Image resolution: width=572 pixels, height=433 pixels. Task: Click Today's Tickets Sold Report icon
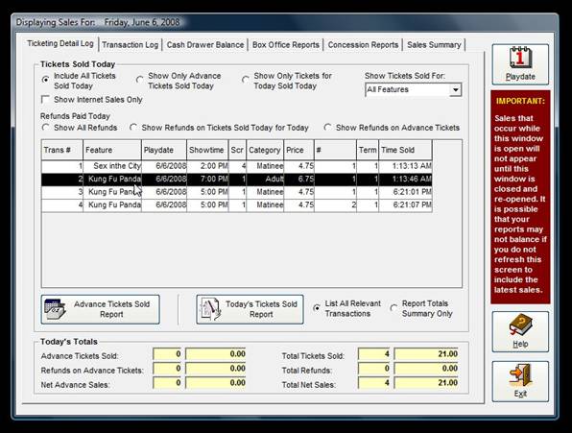pos(210,309)
